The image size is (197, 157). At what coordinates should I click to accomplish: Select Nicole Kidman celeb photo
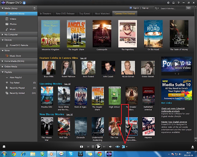(128, 67)
